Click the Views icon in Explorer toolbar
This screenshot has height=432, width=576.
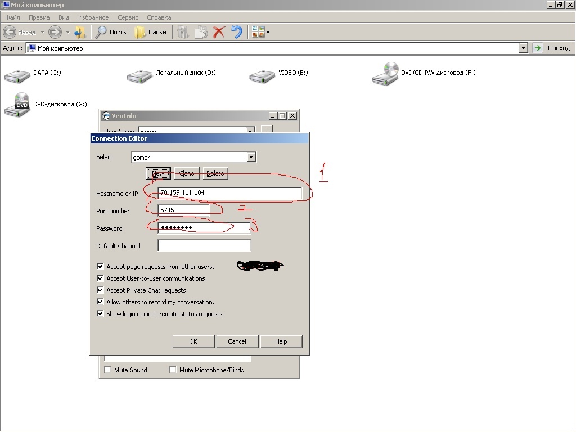click(x=258, y=32)
